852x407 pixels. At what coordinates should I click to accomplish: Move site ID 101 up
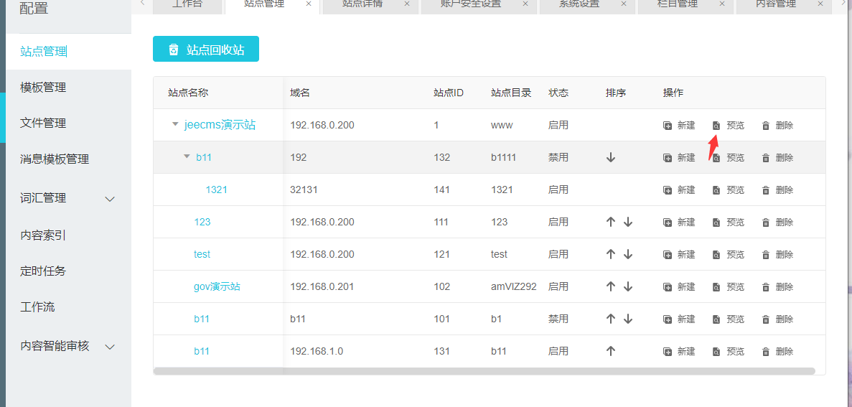click(611, 319)
